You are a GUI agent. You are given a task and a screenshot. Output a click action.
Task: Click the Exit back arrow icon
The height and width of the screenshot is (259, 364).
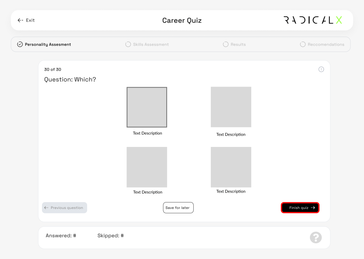pyautogui.click(x=20, y=20)
